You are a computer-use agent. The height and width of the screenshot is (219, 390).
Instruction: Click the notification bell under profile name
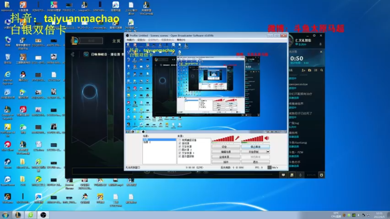(320, 44)
